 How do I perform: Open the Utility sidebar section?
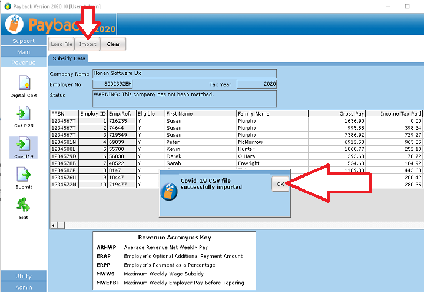pyautogui.click(x=24, y=276)
